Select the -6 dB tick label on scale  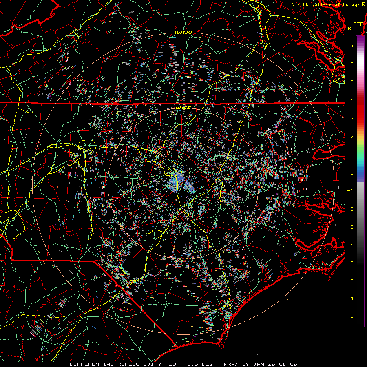pos(350,281)
